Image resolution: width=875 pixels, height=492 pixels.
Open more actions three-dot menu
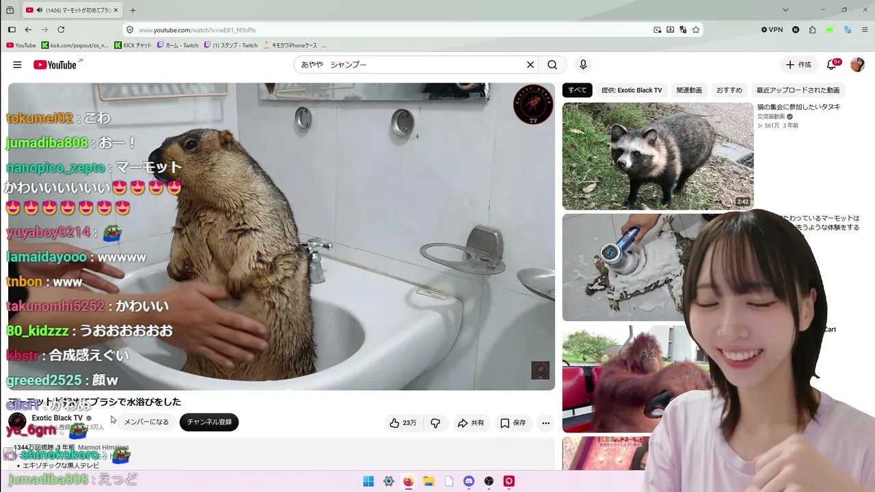tap(546, 423)
